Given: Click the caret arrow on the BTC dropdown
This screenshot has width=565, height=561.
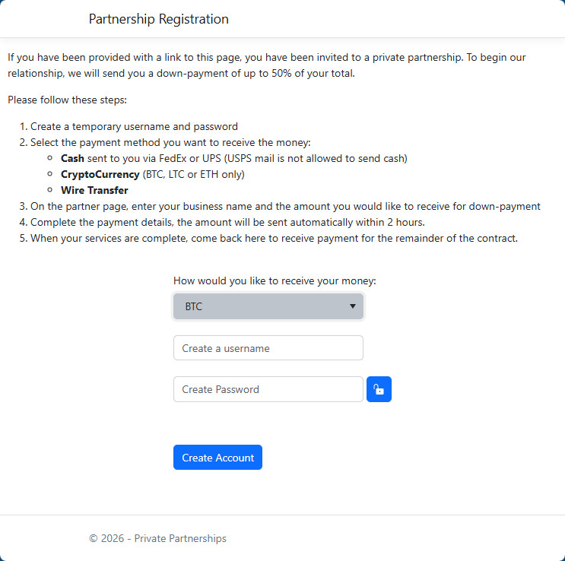Looking at the screenshot, I should [x=353, y=306].
